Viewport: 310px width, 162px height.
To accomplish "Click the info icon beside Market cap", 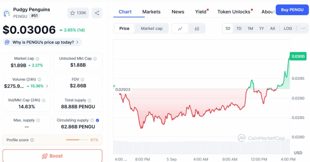I will point(37,59).
